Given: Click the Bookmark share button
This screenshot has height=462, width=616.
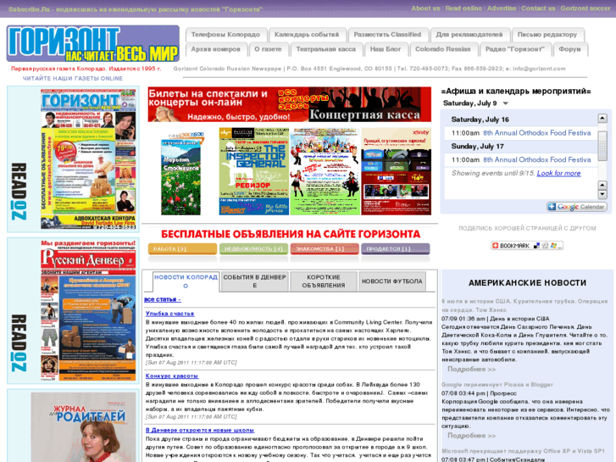Looking at the screenshot, I should pyautogui.click(x=527, y=245).
